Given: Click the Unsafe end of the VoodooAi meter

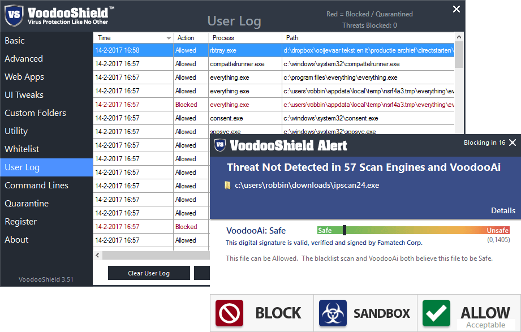Looking at the screenshot, I should 498,230.
